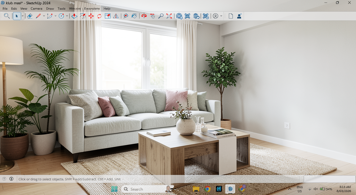This screenshot has width=356, height=195.
Task: Expand the Line tool dropdown arrow
Action: click(x=44, y=16)
